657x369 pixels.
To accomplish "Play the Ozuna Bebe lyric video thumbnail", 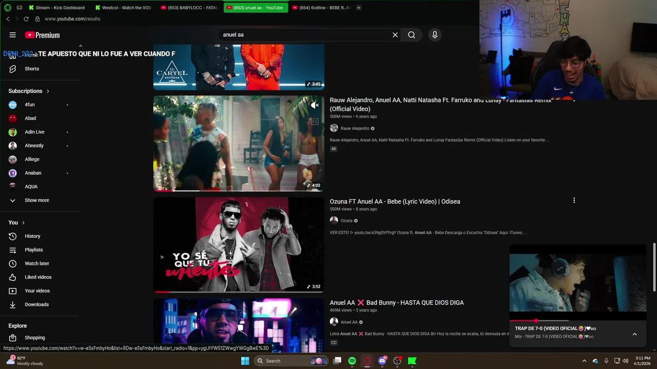I will pos(239,245).
